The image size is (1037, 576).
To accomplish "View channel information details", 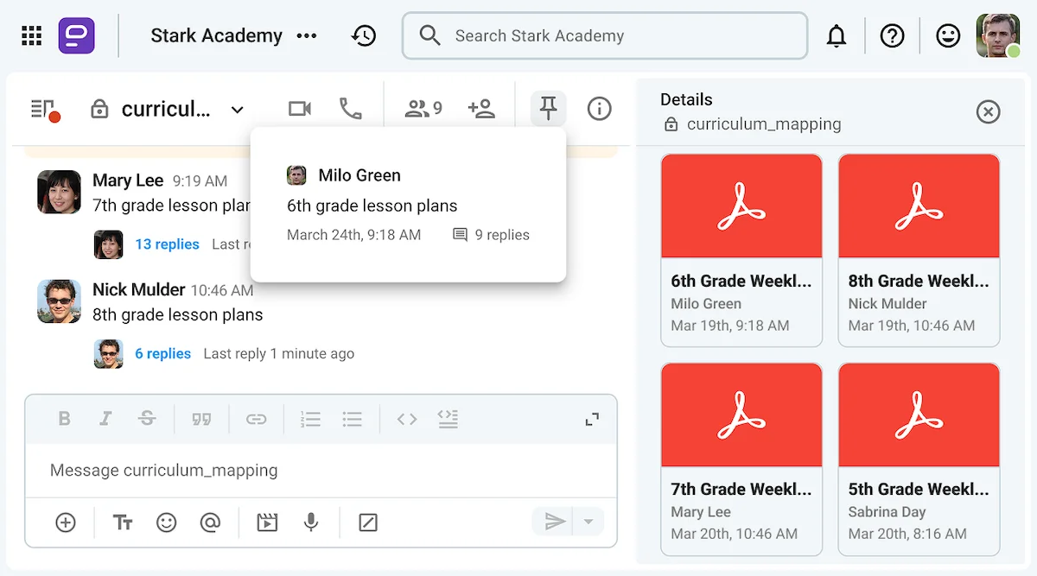I will (599, 109).
